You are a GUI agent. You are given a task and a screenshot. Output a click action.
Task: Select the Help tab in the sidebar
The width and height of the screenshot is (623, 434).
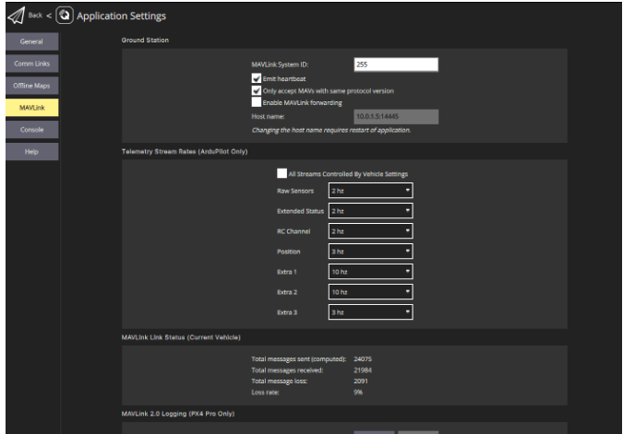pos(31,152)
